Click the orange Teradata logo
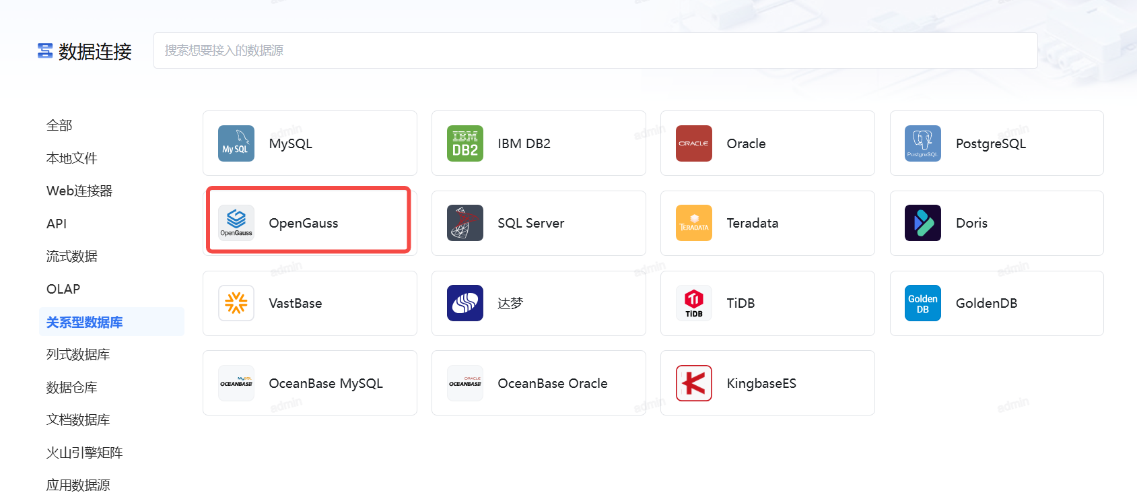The height and width of the screenshot is (497, 1137). coord(694,223)
